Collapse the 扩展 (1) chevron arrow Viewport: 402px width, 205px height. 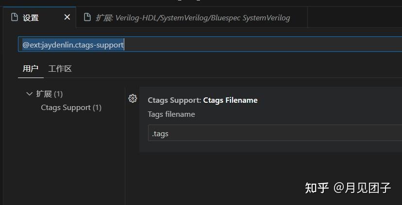[30, 94]
